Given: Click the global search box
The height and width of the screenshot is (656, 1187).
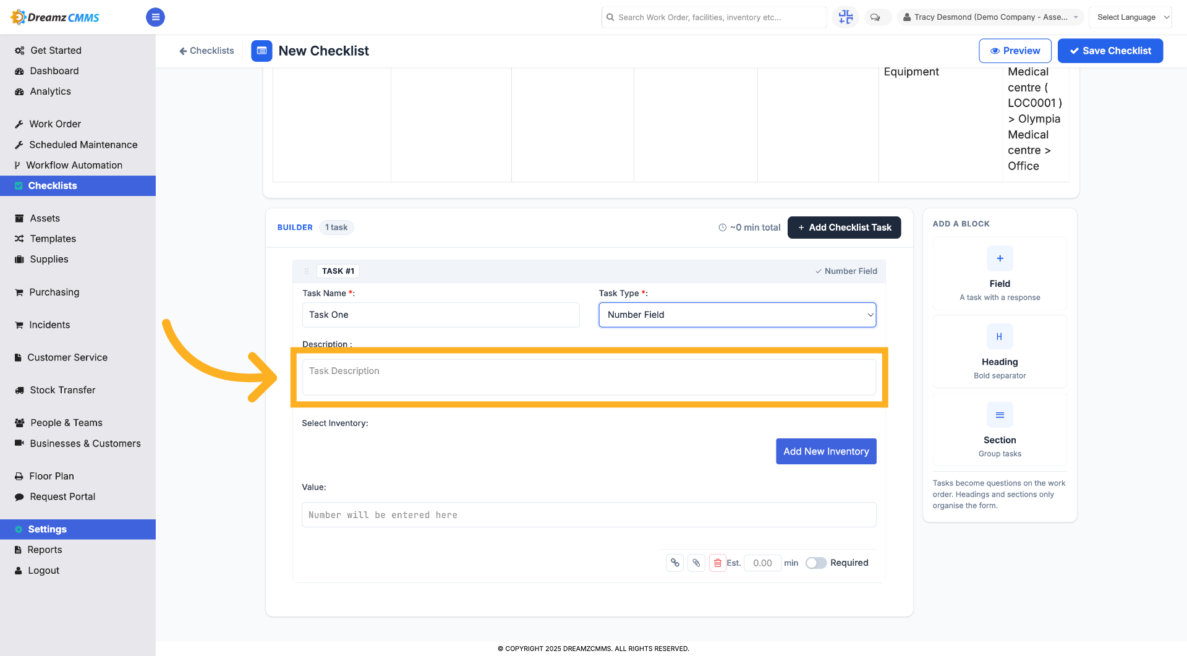Looking at the screenshot, I should pos(713,17).
